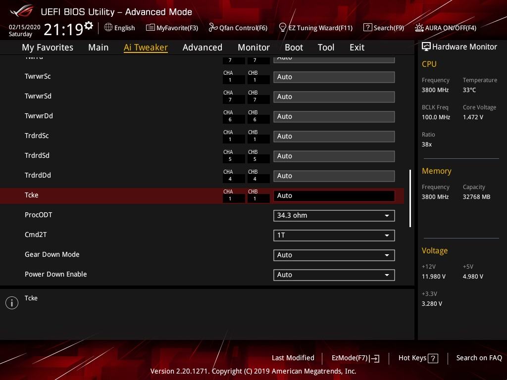Select the Gear Down Mode label
Viewport: 507px width, 380px height.
52,254
